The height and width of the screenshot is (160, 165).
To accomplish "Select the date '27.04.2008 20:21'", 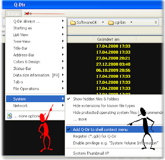I will [x=113, y=58].
